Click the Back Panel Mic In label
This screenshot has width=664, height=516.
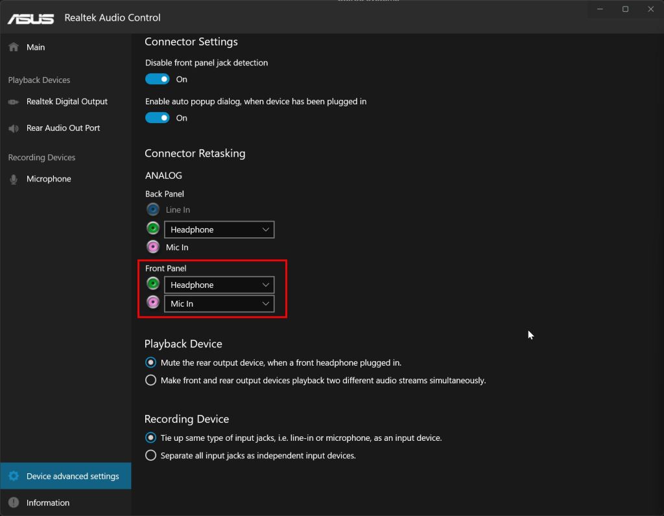tap(177, 247)
